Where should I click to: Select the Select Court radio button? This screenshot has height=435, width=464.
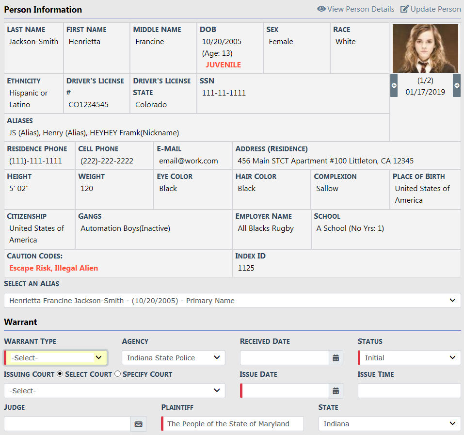click(x=60, y=374)
